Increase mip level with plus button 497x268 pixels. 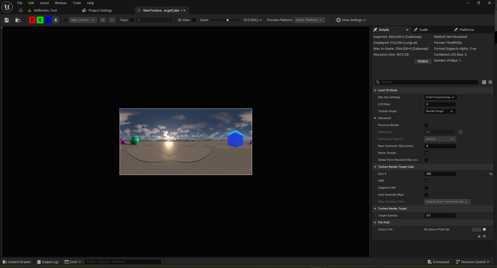tap(103, 20)
